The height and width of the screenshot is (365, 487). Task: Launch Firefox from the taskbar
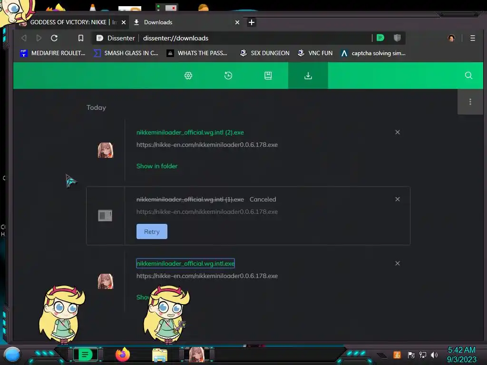[x=123, y=355]
